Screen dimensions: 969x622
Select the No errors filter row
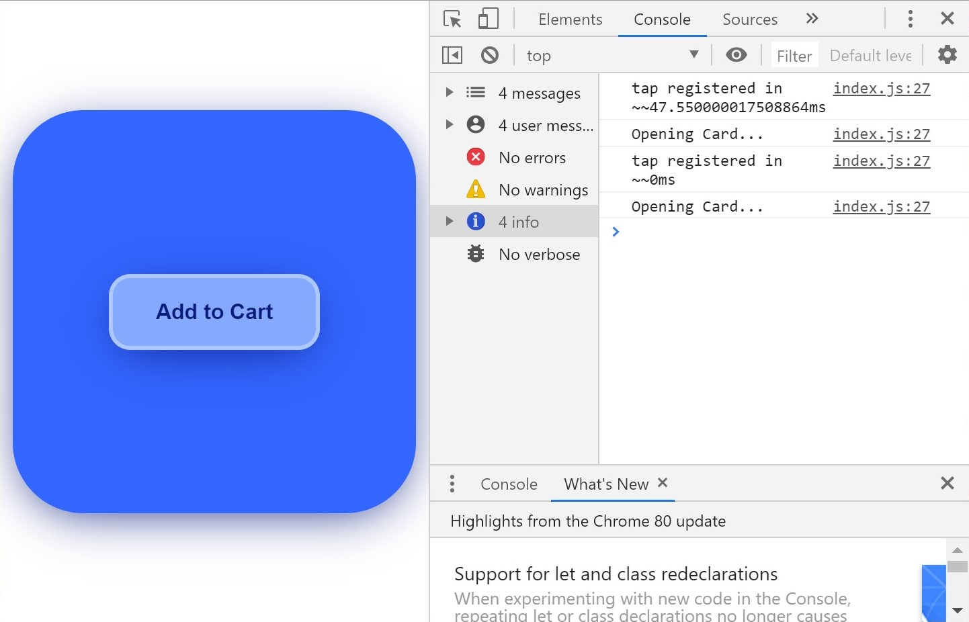point(514,157)
